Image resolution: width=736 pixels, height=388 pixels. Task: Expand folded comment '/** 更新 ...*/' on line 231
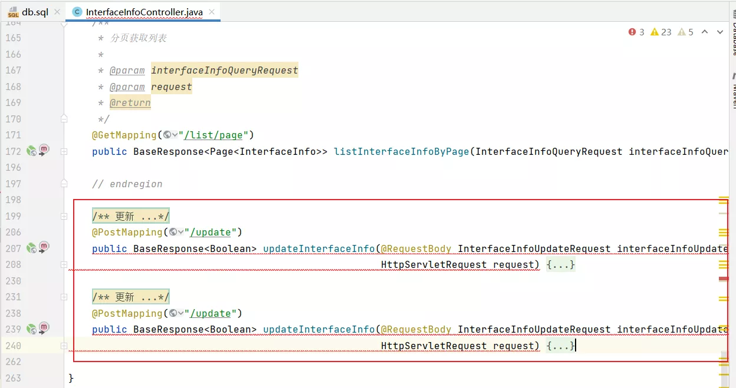tap(130, 297)
